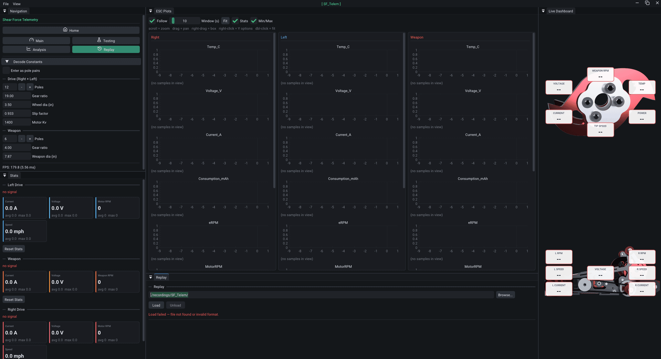Click the recording path input field
This screenshot has height=359, width=661.
321,295
